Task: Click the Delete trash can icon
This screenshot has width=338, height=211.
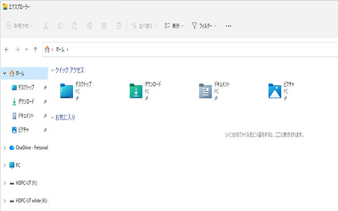Action: (x=119, y=26)
